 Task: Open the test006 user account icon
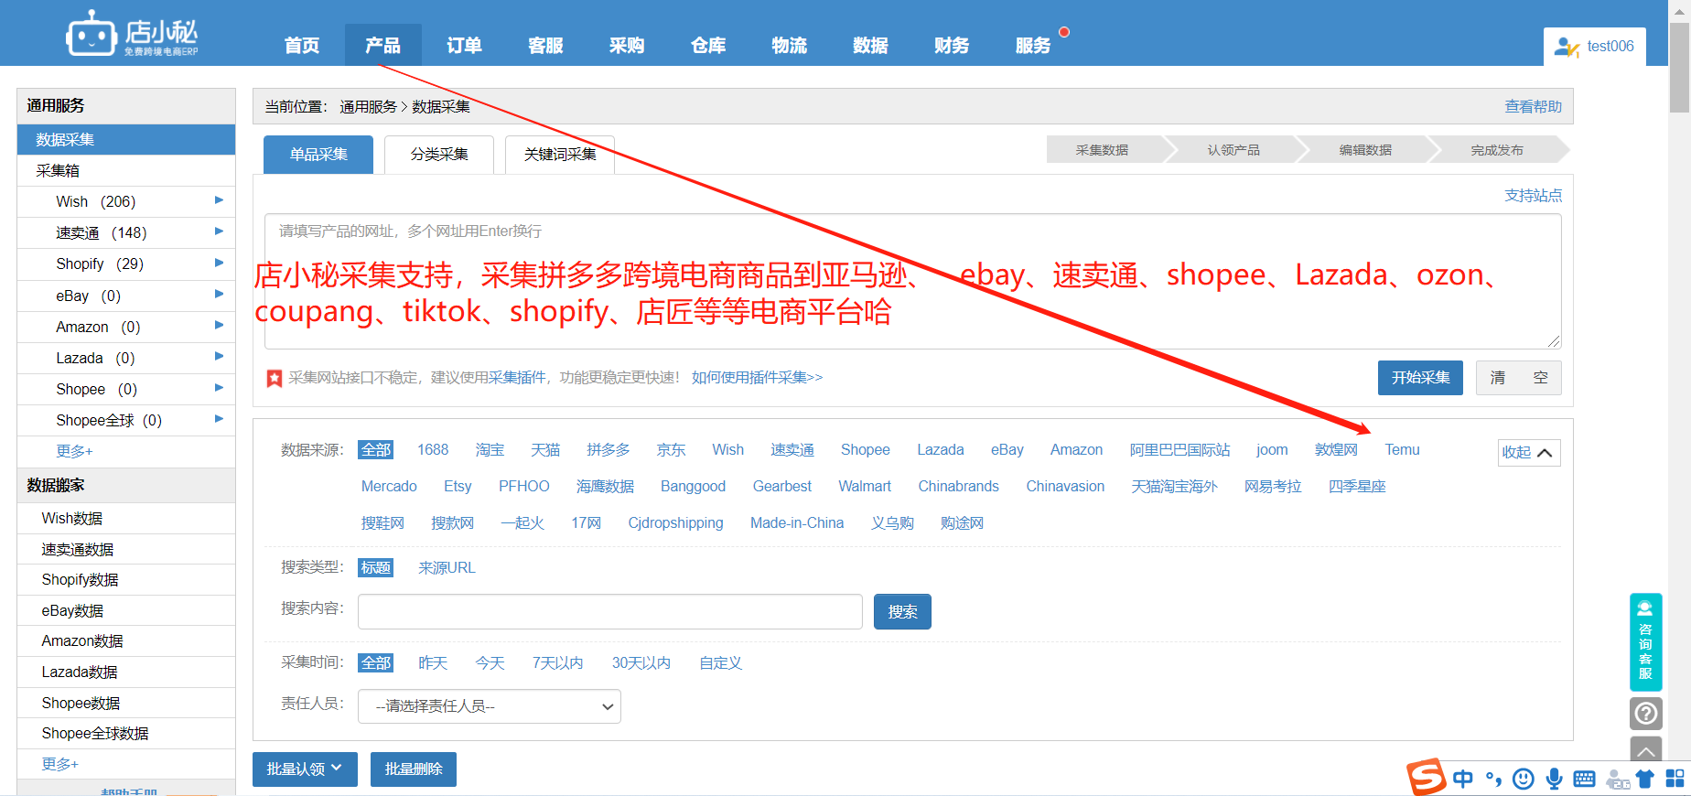click(x=1567, y=47)
